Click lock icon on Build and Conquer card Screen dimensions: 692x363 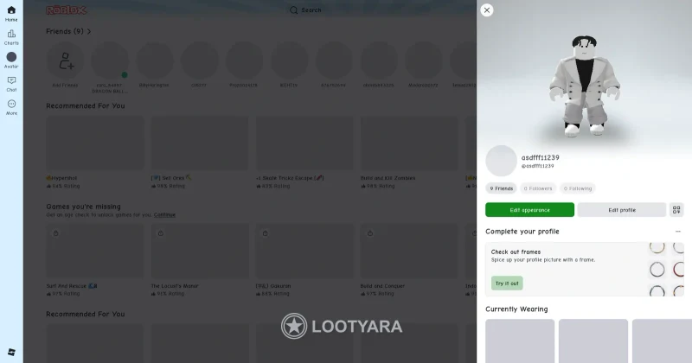point(370,233)
